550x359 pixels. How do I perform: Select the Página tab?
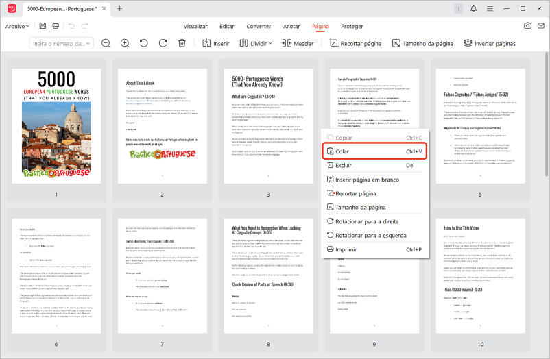pos(320,26)
